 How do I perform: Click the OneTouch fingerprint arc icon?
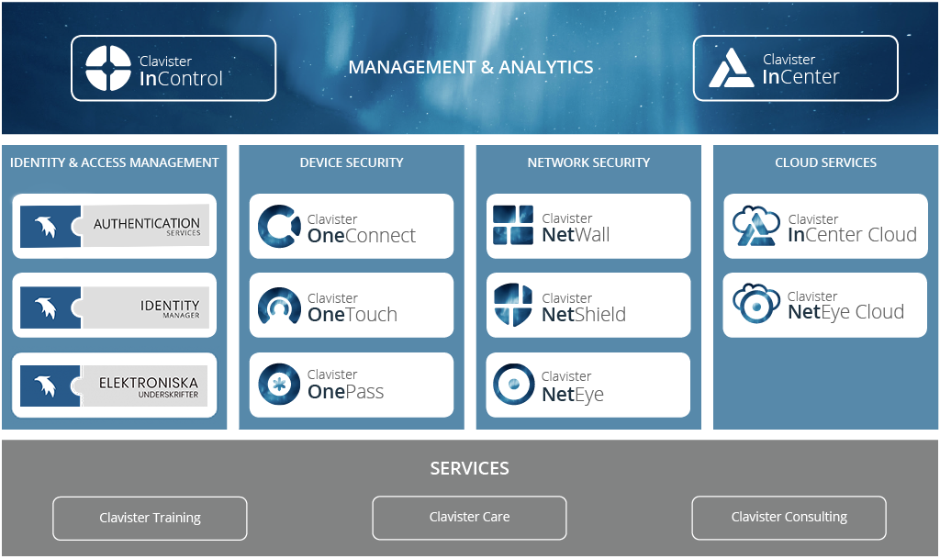279,306
